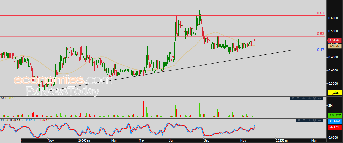
Task: Move the VOL panel down
Action: click(x=309, y=98)
